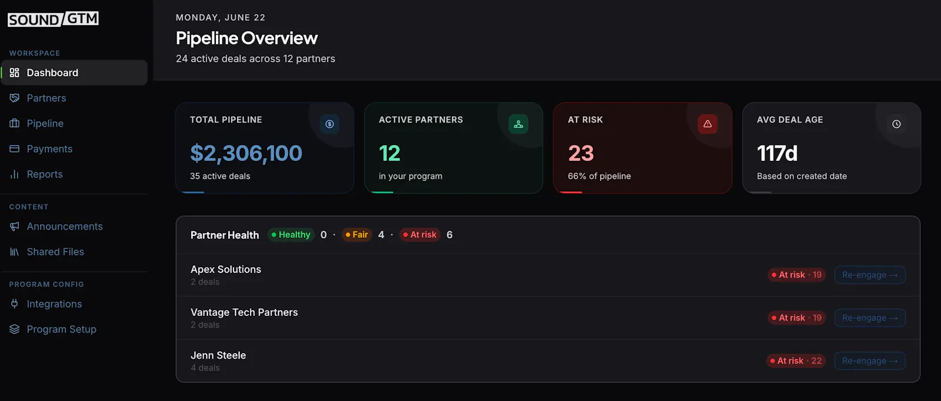Screen dimensions: 941x401
Task: Click the warning triangle on At Risk card
Action: point(708,124)
